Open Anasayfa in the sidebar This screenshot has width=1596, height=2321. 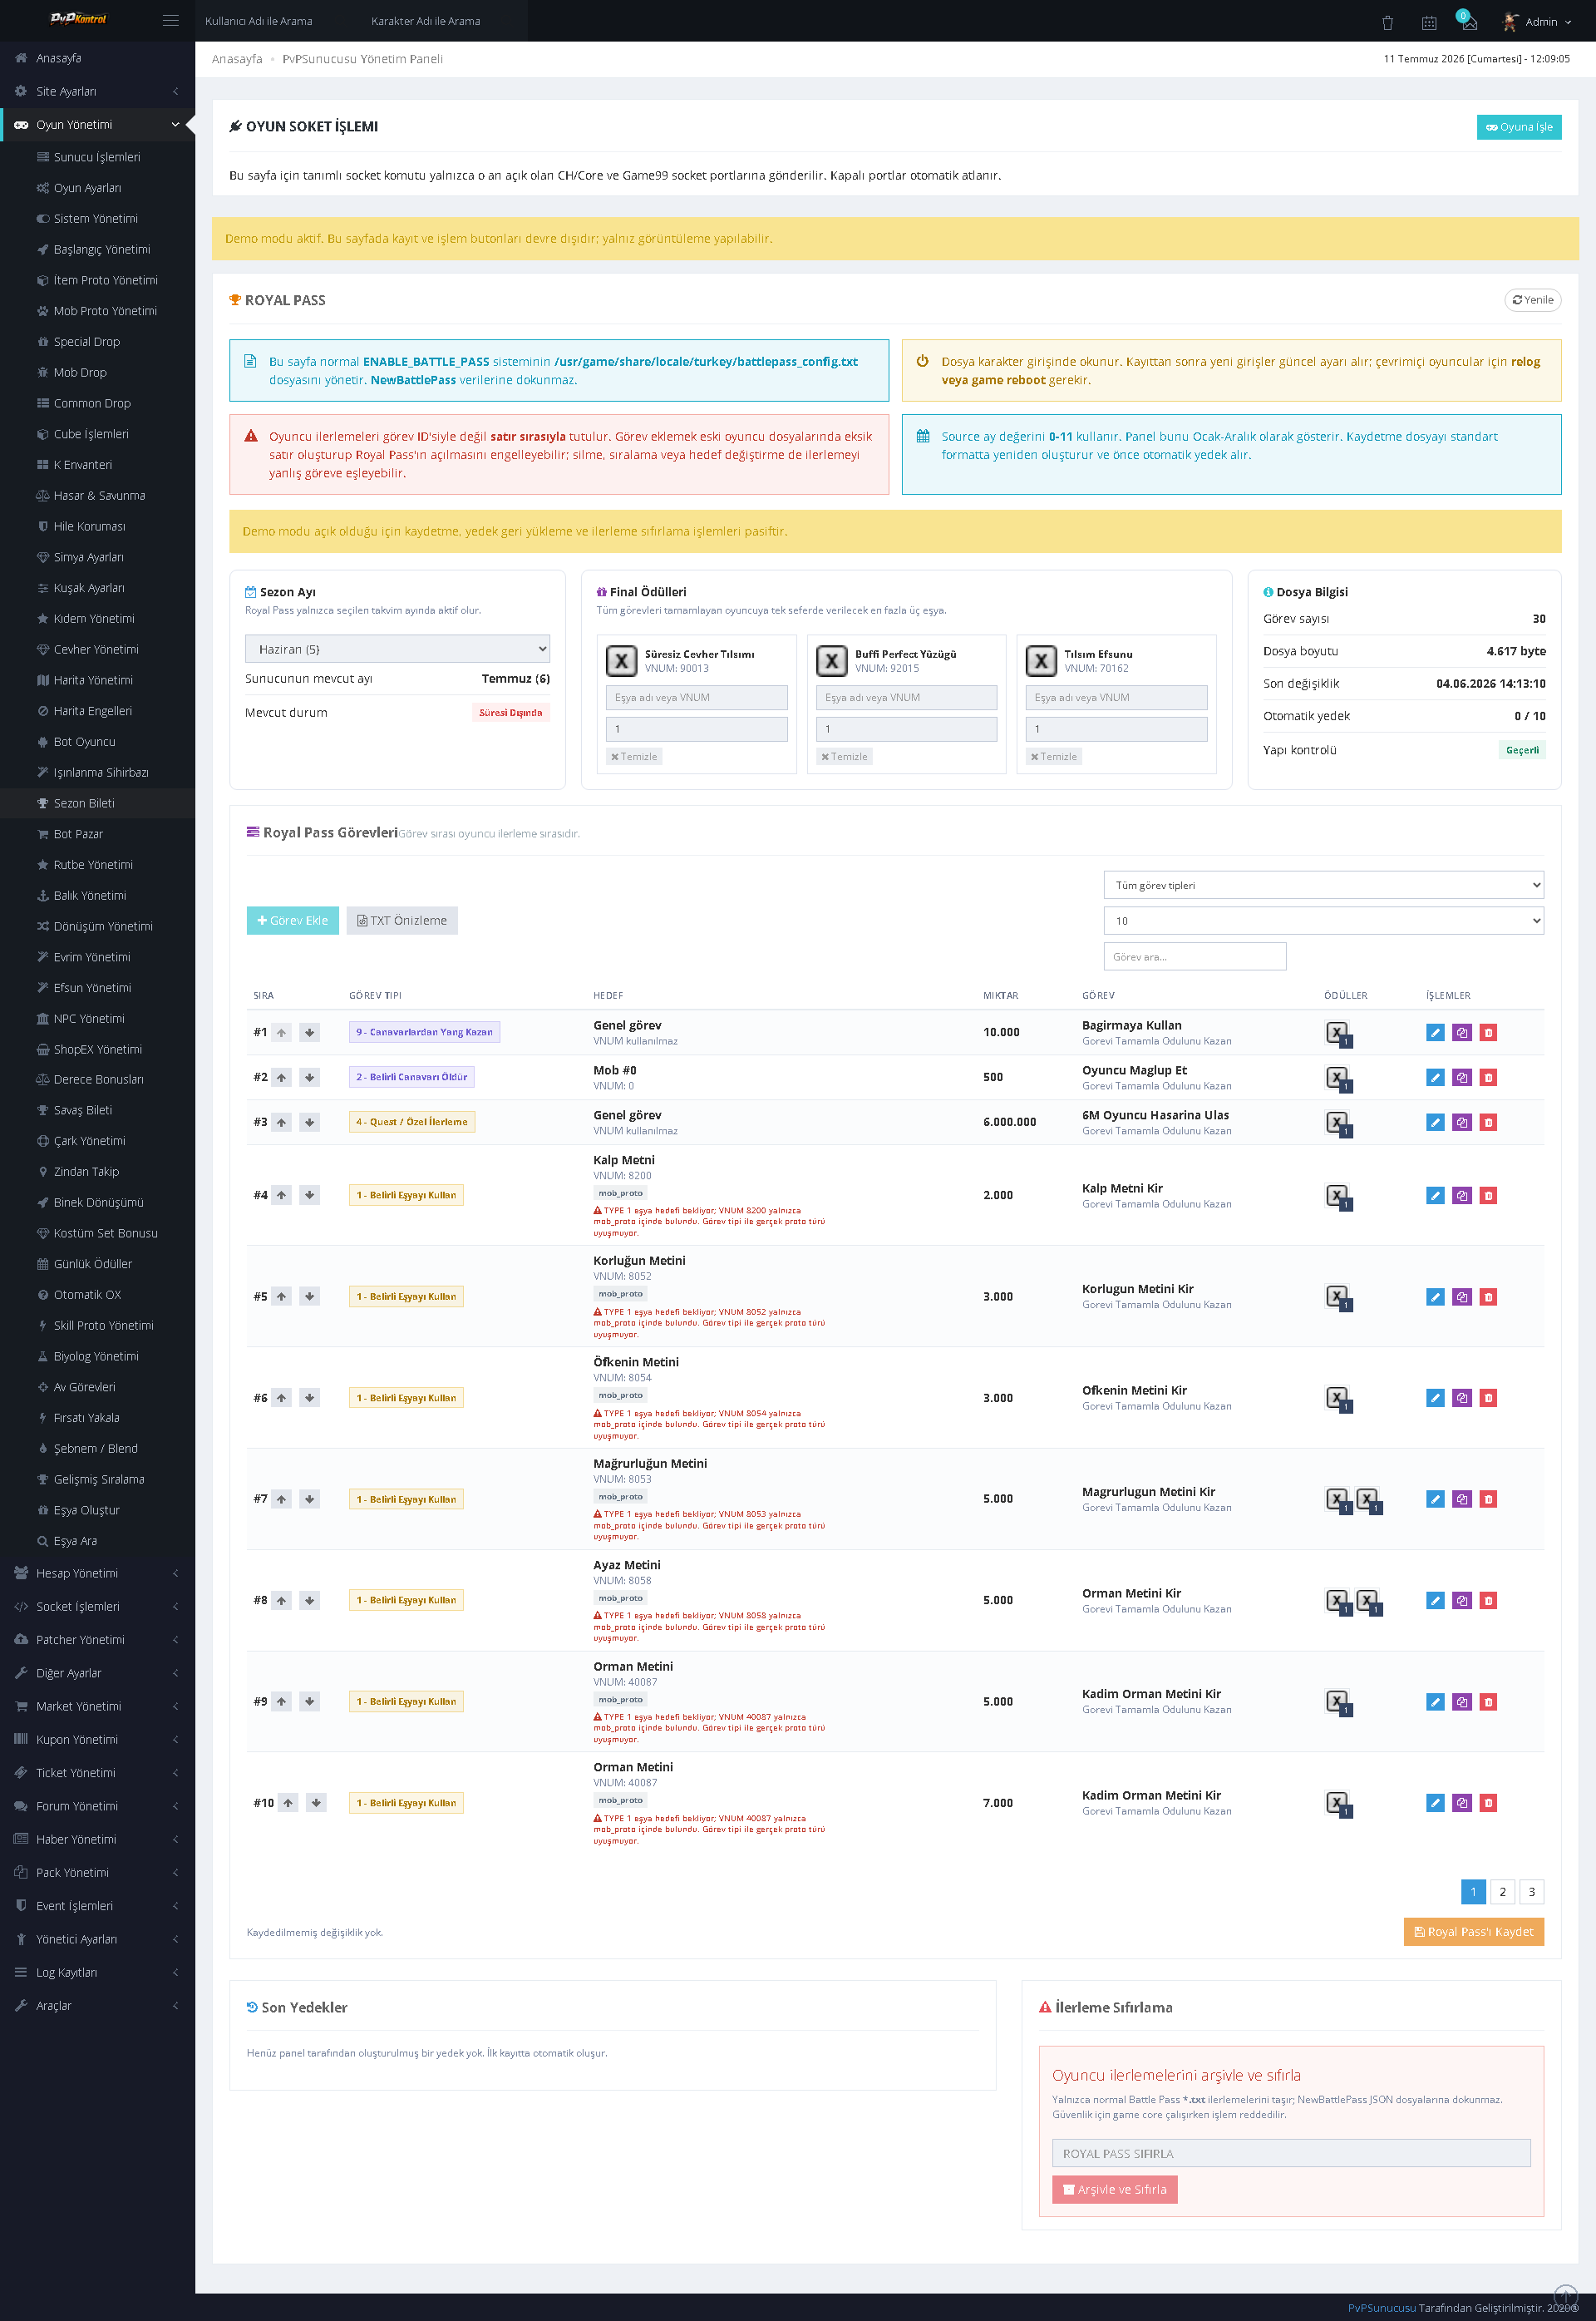(x=97, y=58)
